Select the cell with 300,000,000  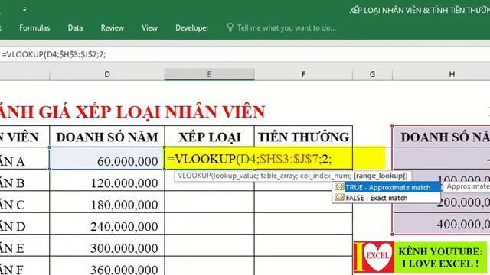click(x=107, y=246)
